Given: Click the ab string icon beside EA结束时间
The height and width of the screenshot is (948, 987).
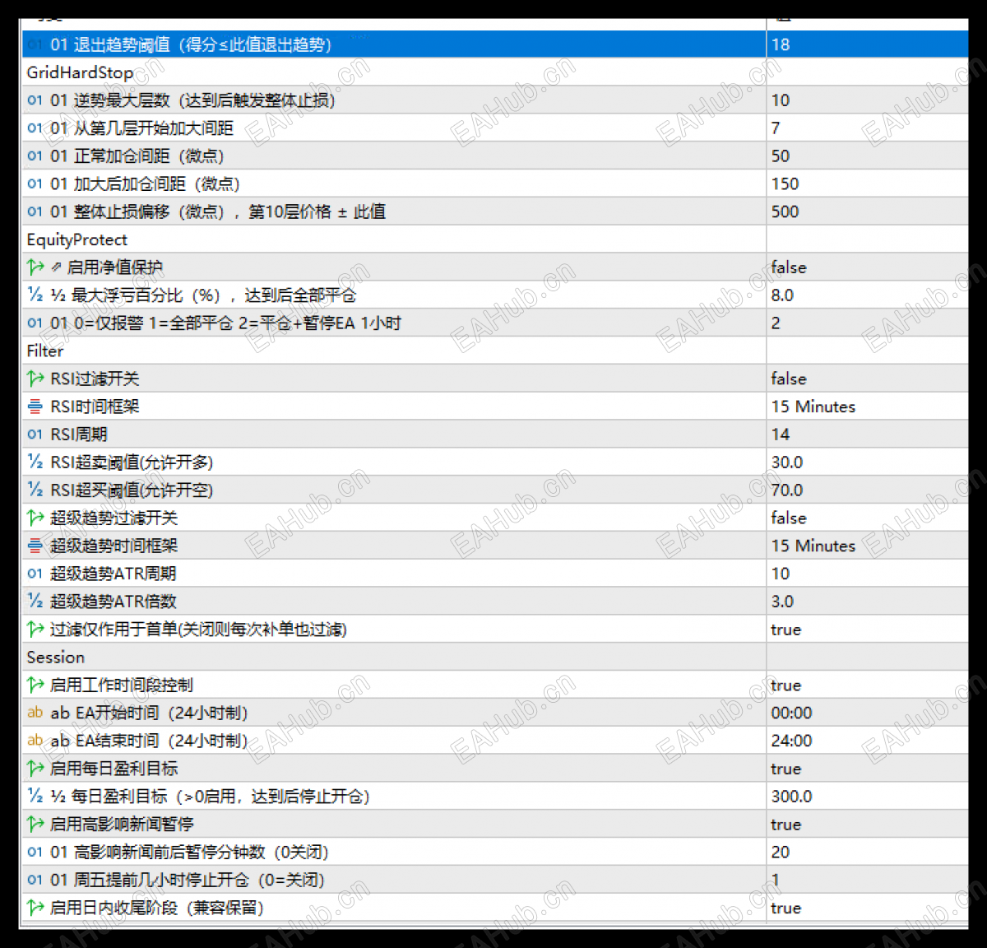Looking at the screenshot, I should tap(35, 741).
